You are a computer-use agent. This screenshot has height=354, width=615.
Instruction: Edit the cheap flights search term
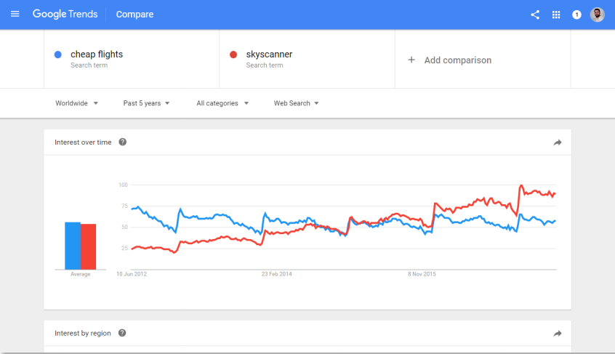pos(97,55)
